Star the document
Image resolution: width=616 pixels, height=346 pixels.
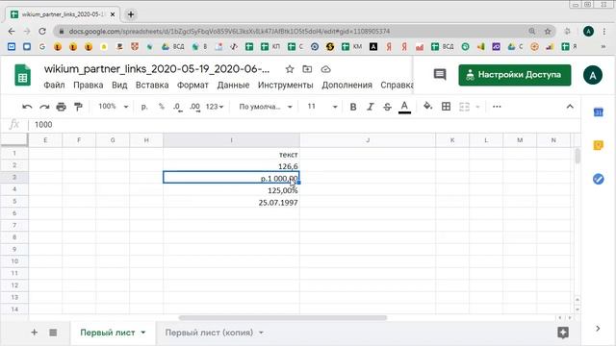point(290,69)
